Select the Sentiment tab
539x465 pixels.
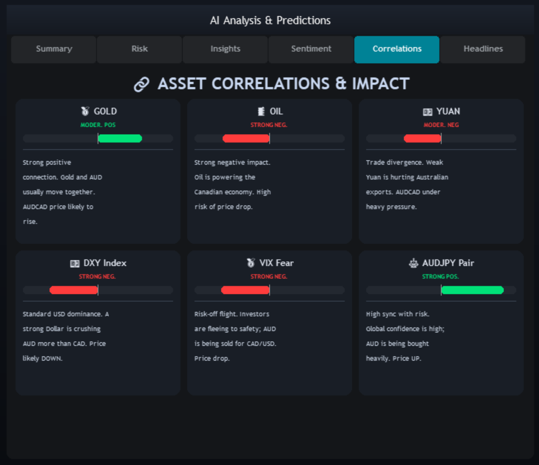tap(311, 49)
